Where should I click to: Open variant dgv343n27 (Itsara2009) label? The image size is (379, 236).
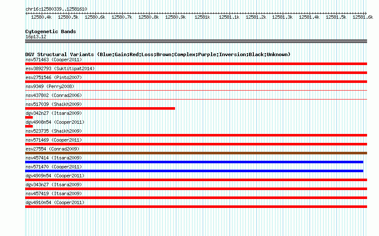[54, 185]
